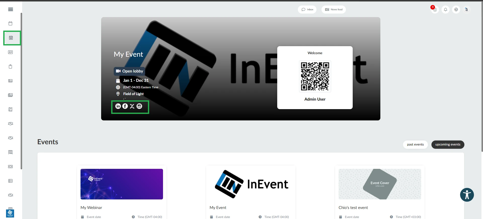Viewport: 483px width, 219px height.
Task: Click the Open lobby button
Action: click(129, 71)
